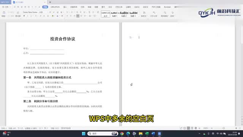Switch to the OfficePLUS tab
The image size is (243, 137).
coord(55,7)
